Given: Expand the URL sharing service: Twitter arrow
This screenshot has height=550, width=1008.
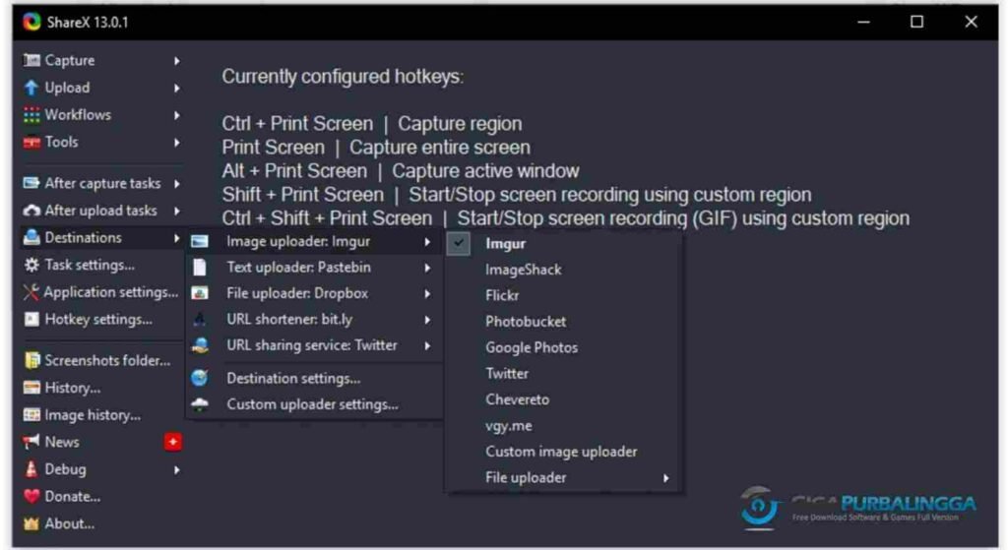Looking at the screenshot, I should tap(427, 345).
